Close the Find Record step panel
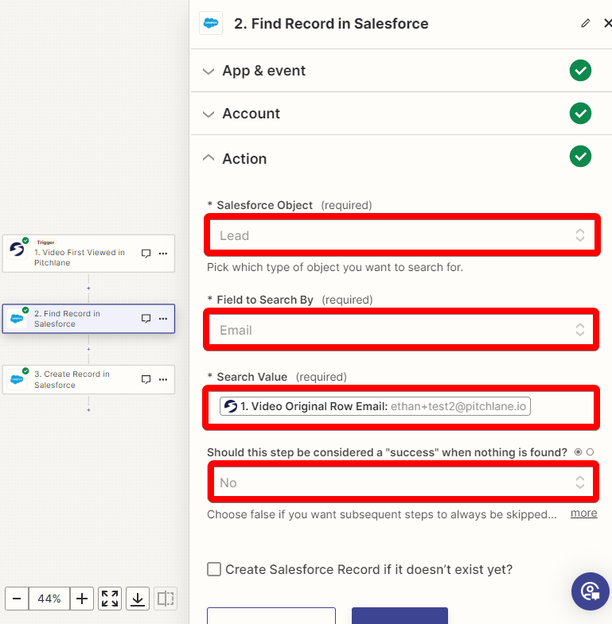This screenshot has height=624, width=612. click(x=607, y=24)
